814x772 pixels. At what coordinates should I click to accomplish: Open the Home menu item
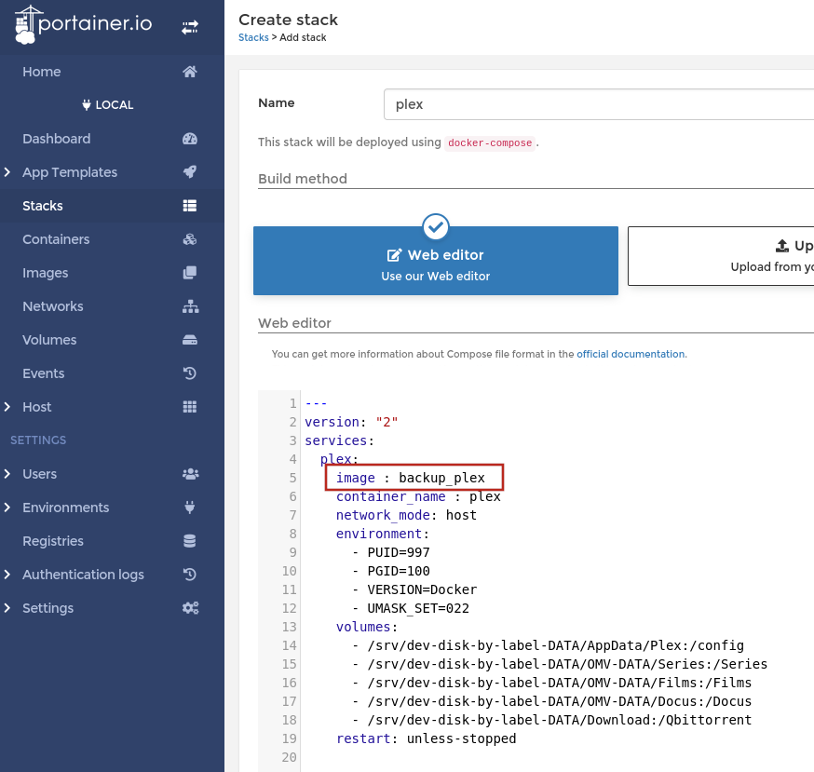click(112, 72)
